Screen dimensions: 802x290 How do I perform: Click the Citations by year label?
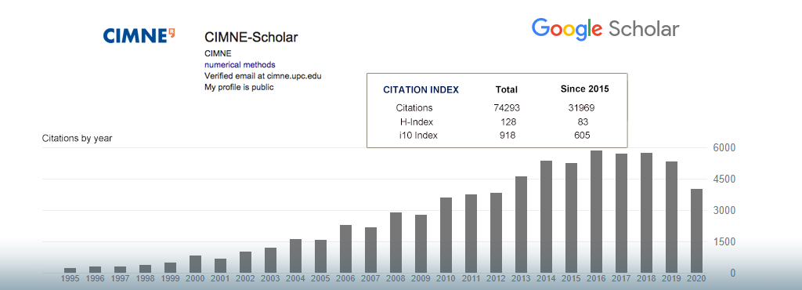pos(78,138)
